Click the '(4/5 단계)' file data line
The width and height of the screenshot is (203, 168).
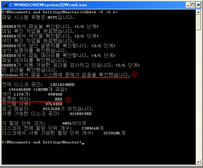[x=58, y=55]
